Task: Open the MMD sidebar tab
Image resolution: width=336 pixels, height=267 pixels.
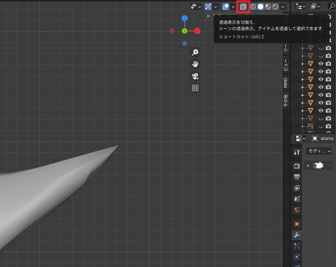Action: click(x=286, y=83)
